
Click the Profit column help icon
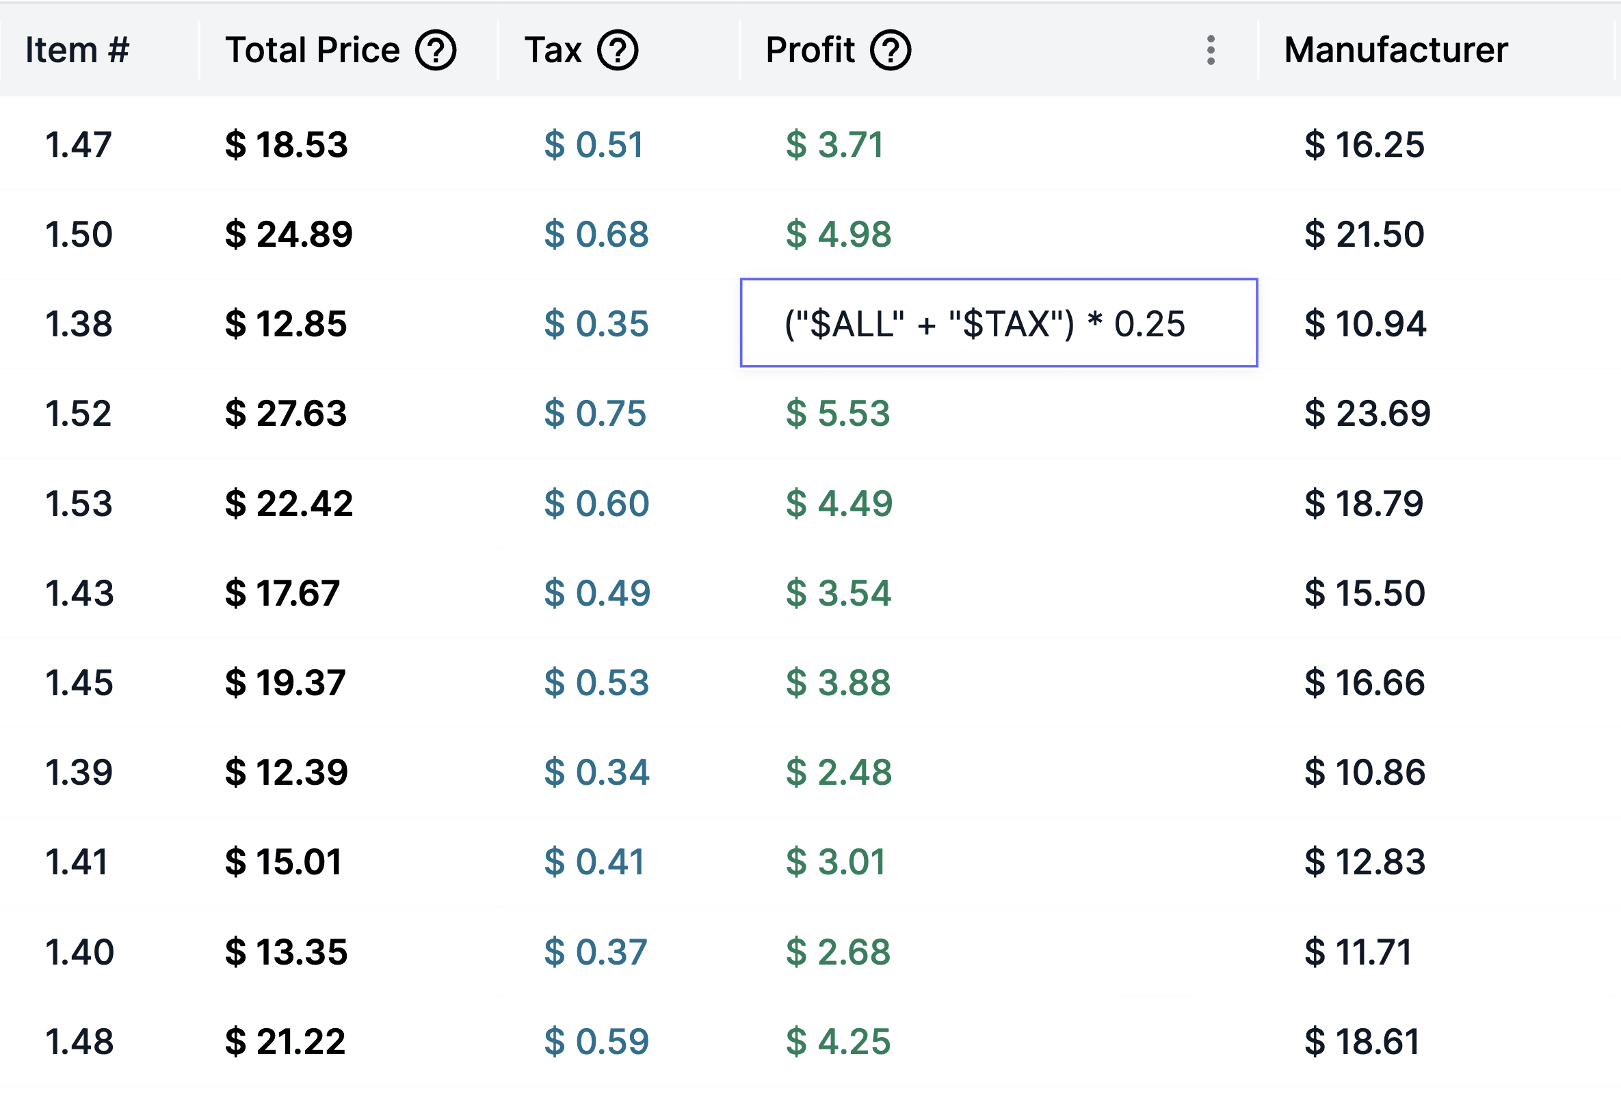(890, 50)
